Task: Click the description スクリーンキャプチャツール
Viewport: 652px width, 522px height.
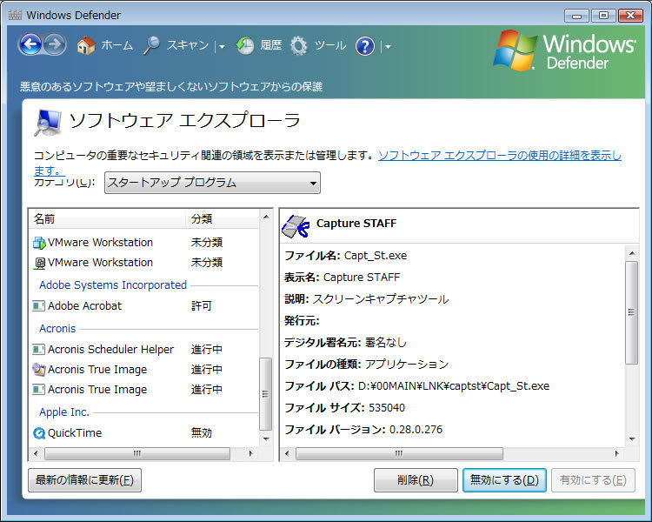Action: (x=381, y=299)
